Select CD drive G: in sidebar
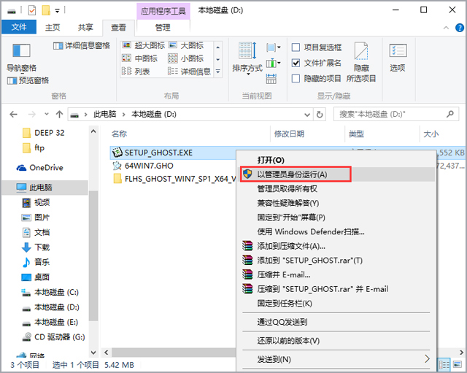Viewport: 467px width, 373px height. (x=54, y=337)
